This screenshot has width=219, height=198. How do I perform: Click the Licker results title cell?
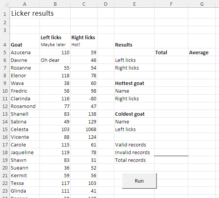pyautogui.click(x=40, y=13)
